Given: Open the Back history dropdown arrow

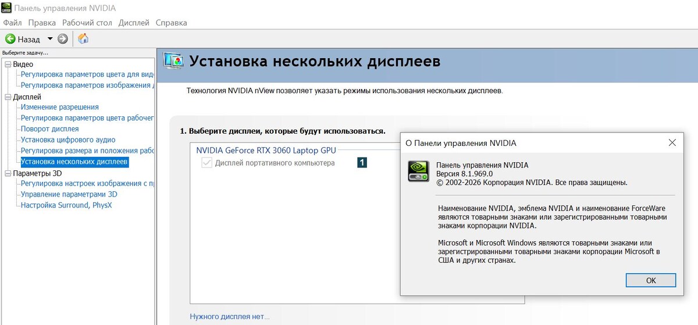Looking at the screenshot, I should point(49,39).
